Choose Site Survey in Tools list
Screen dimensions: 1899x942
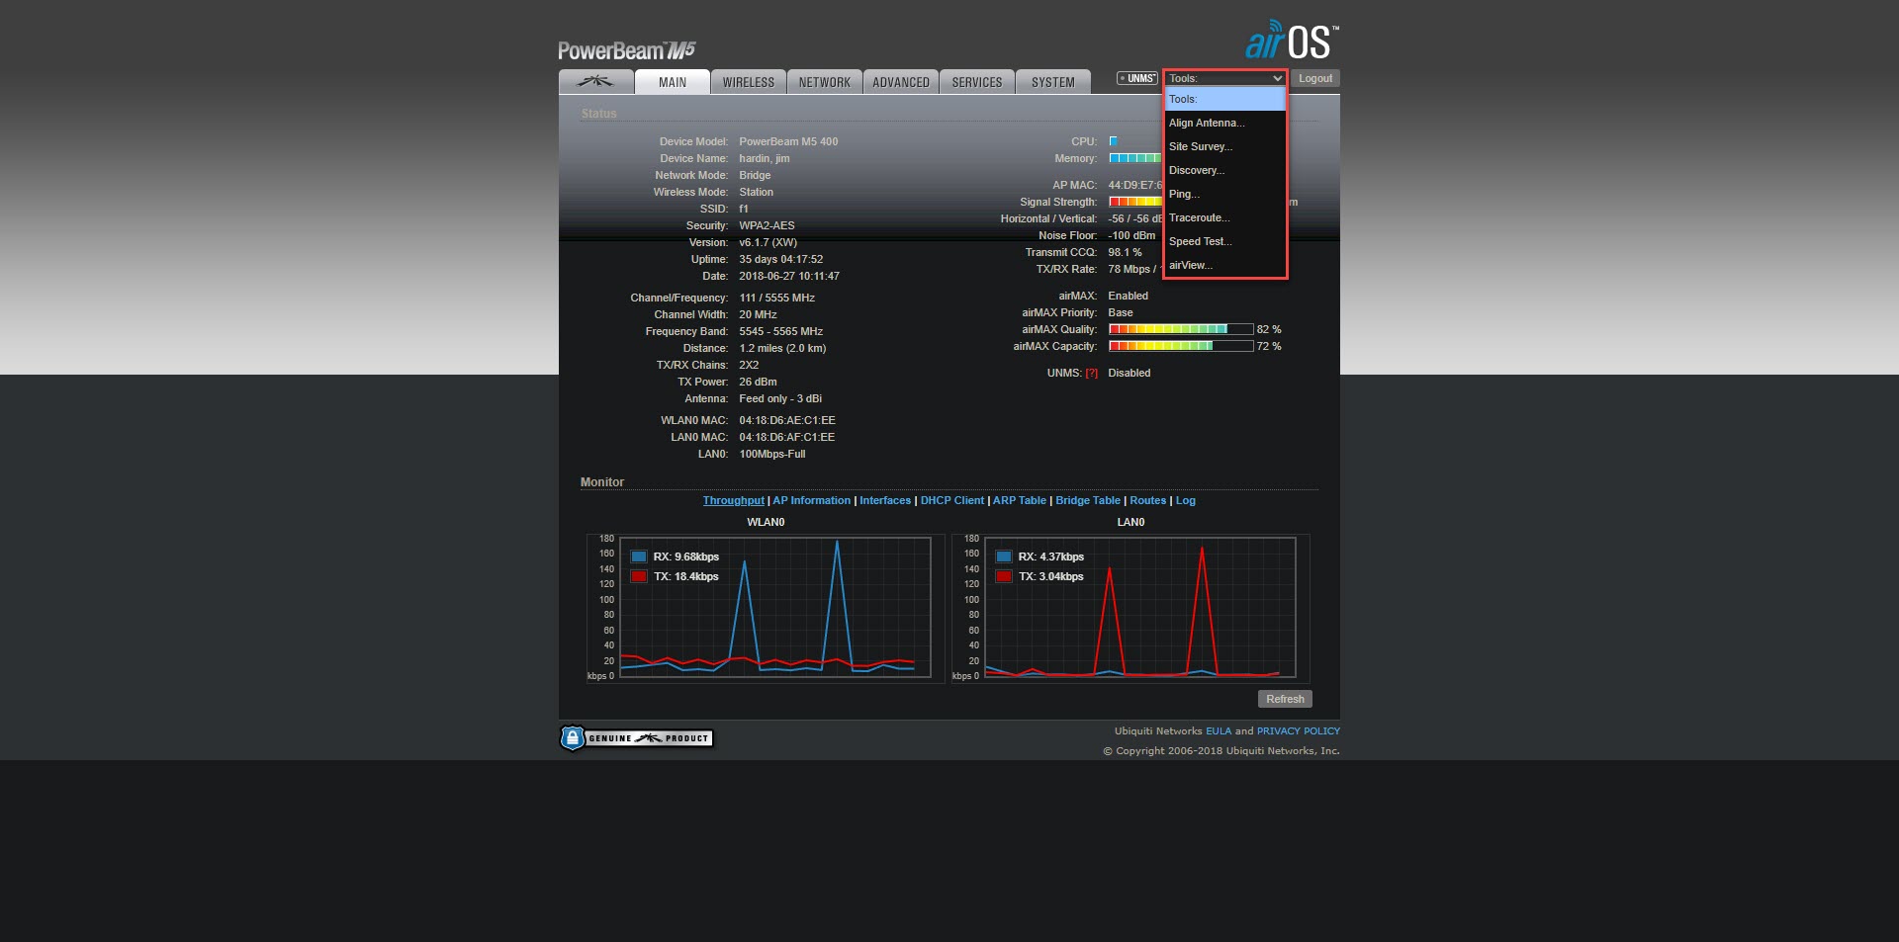pyautogui.click(x=1200, y=147)
